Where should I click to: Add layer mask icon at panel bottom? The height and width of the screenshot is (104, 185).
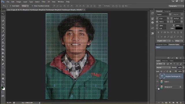coord(166,103)
